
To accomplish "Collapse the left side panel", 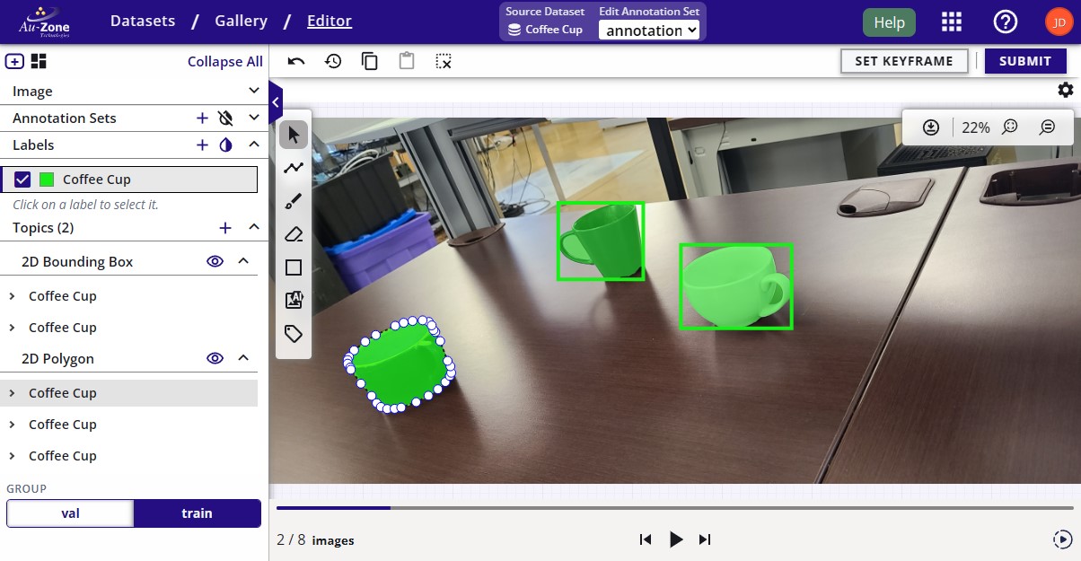I will (276, 101).
